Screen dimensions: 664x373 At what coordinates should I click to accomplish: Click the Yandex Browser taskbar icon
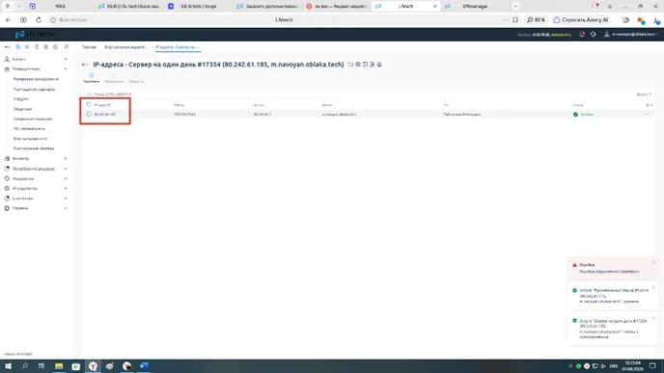pos(93,366)
